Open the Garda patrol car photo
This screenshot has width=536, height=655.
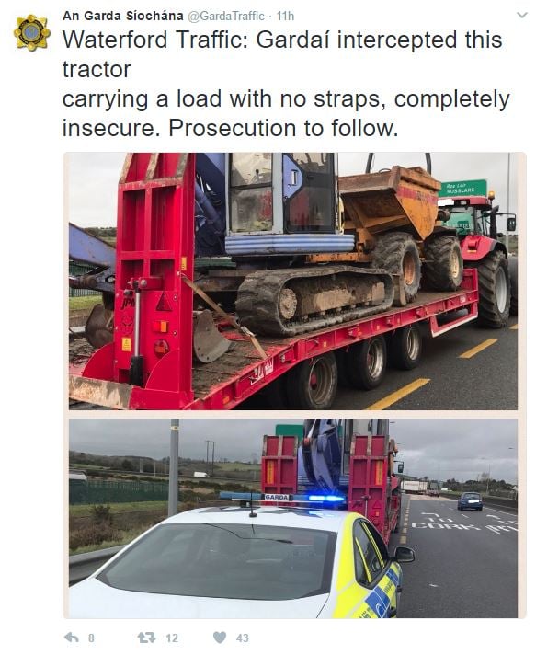[293, 519]
